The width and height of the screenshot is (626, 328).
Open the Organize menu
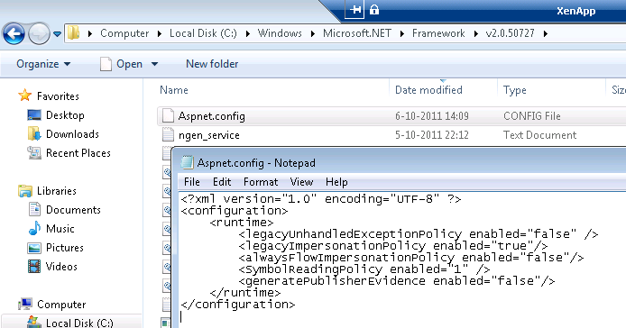(x=43, y=64)
